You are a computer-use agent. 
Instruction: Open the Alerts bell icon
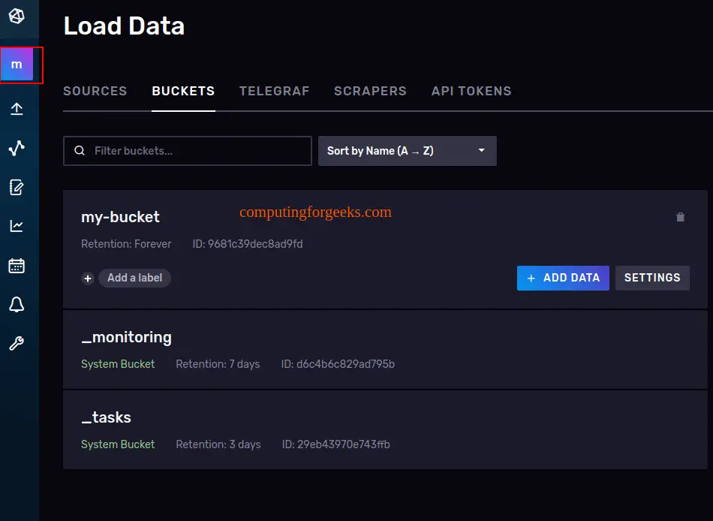(x=17, y=304)
